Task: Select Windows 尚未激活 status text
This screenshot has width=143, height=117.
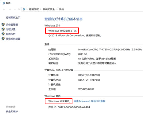Action: (60, 101)
